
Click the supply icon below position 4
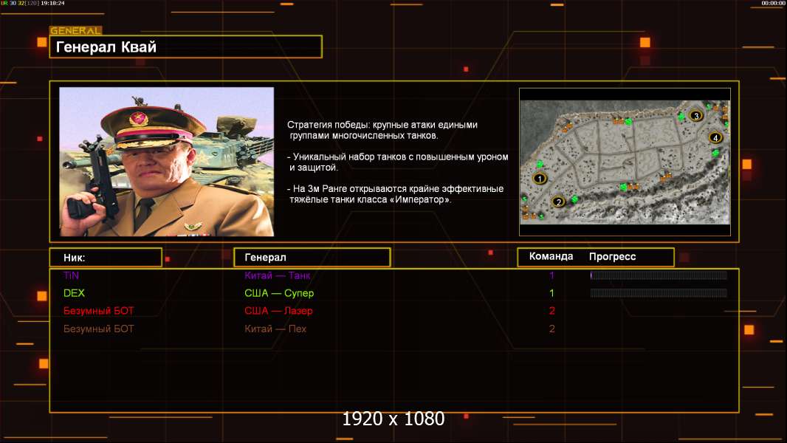pos(715,152)
